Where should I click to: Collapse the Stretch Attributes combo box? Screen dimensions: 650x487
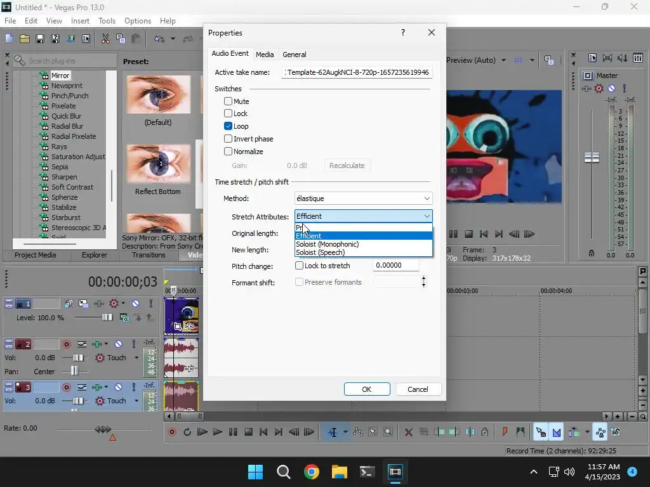tap(364, 216)
